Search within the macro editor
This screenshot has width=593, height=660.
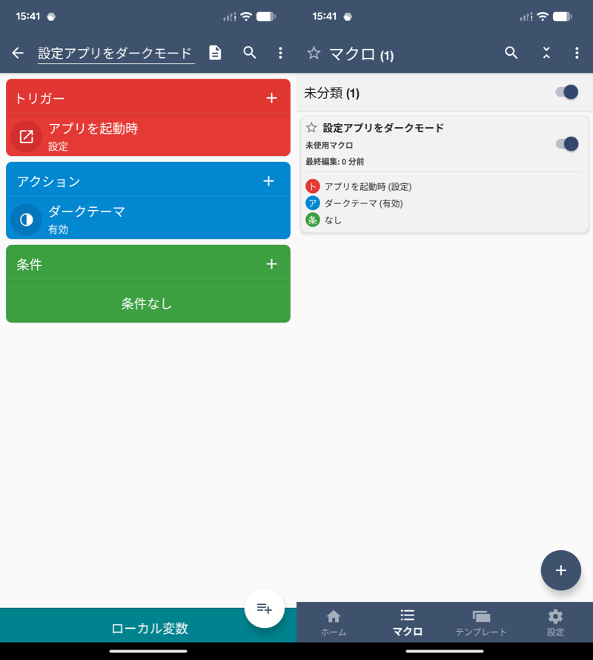tap(250, 53)
